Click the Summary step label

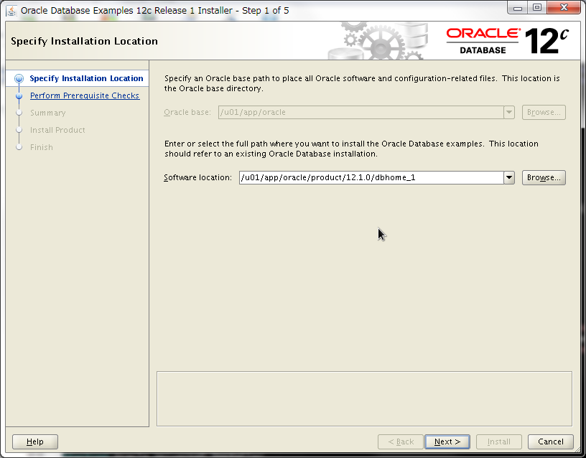48,113
